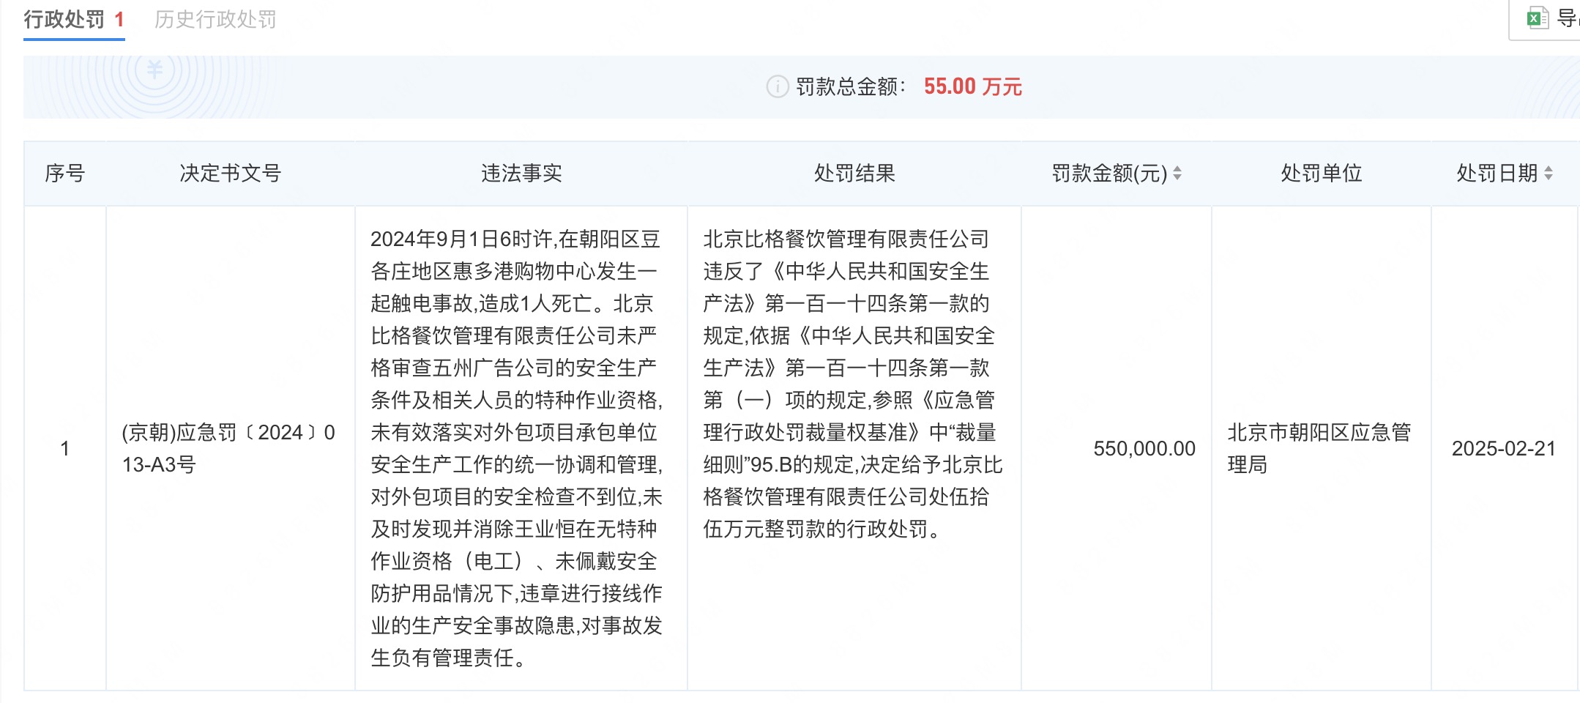Image resolution: width=1580 pixels, height=703 pixels.
Task: Sort by 罚款金额(元) column arrows
Action: [x=1177, y=174]
